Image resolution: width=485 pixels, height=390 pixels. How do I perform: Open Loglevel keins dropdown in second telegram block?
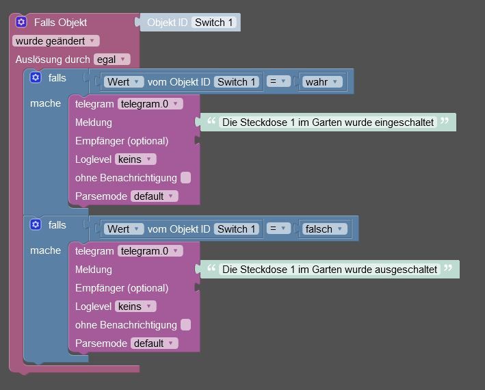click(135, 307)
